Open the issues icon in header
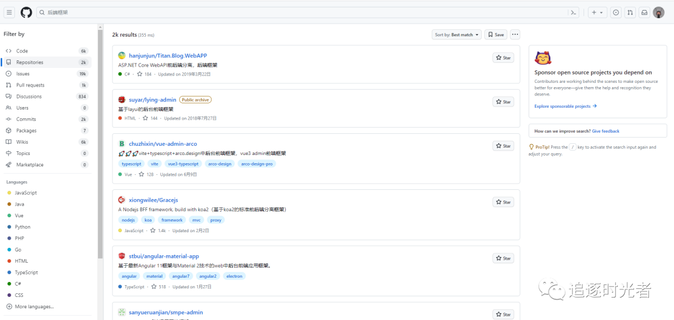 tap(616, 12)
